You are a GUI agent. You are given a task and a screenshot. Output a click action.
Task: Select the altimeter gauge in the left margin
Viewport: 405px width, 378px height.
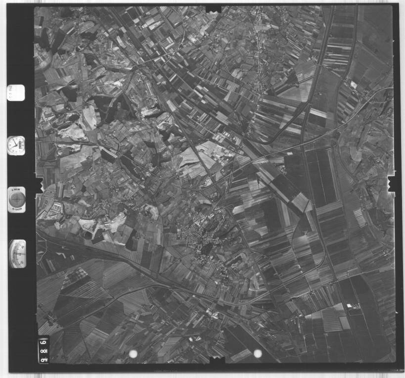[17, 254]
